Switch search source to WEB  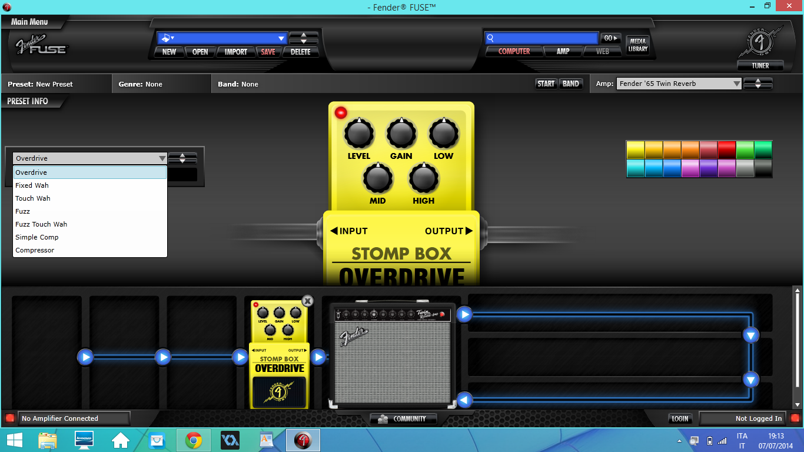click(603, 52)
